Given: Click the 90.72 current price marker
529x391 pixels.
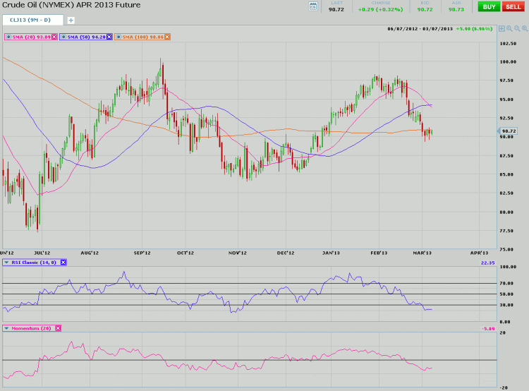Looking at the screenshot, I should [x=509, y=131].
